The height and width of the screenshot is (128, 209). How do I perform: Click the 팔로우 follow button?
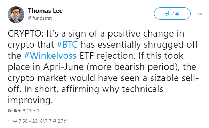[172, 14]
